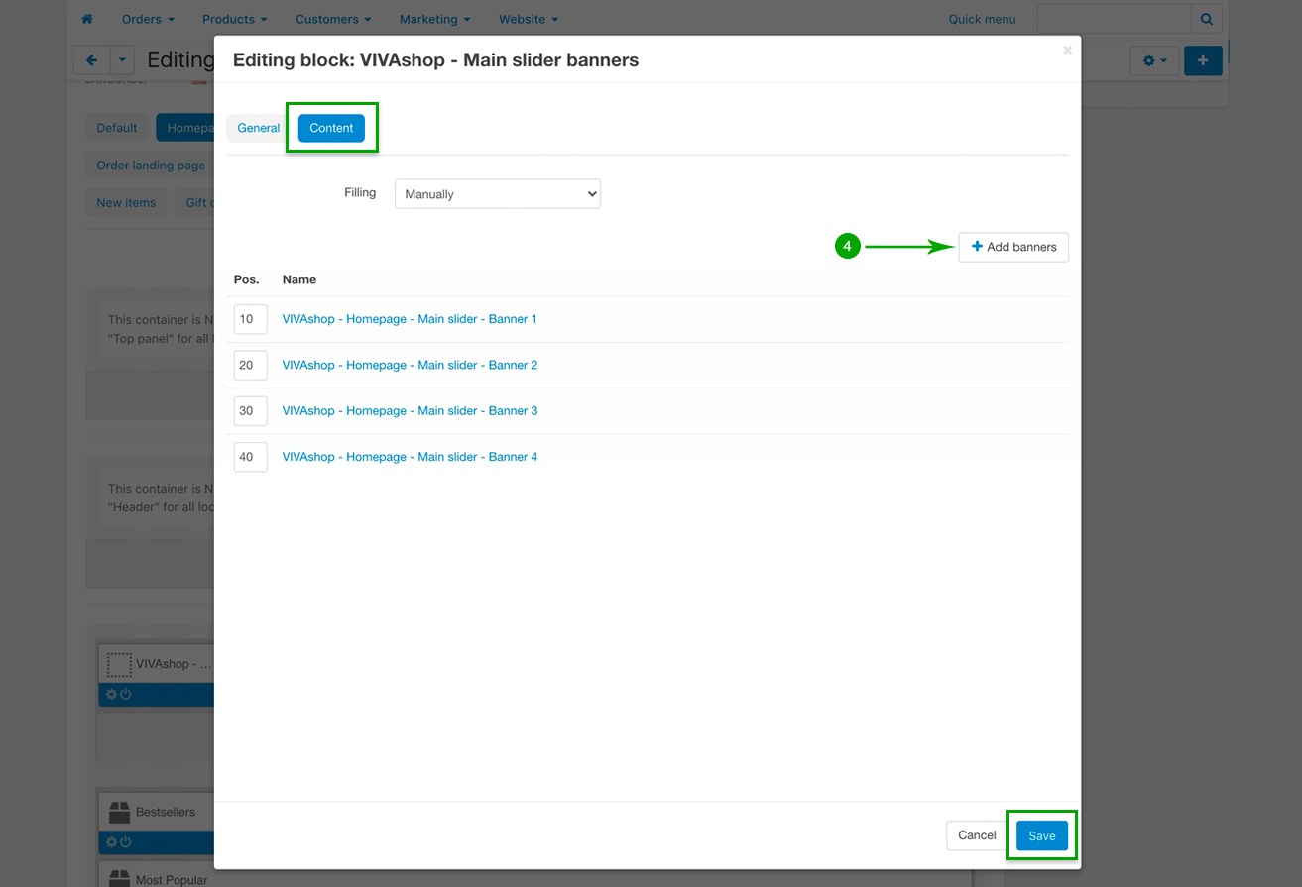This screenshot has height=887, width=1302.
Task: Toggle power icon on VIVAshop block
Action: 126,695
